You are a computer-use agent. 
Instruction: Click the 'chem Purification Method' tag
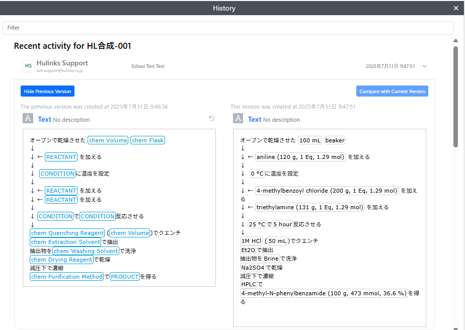click(x=66, y=277)
